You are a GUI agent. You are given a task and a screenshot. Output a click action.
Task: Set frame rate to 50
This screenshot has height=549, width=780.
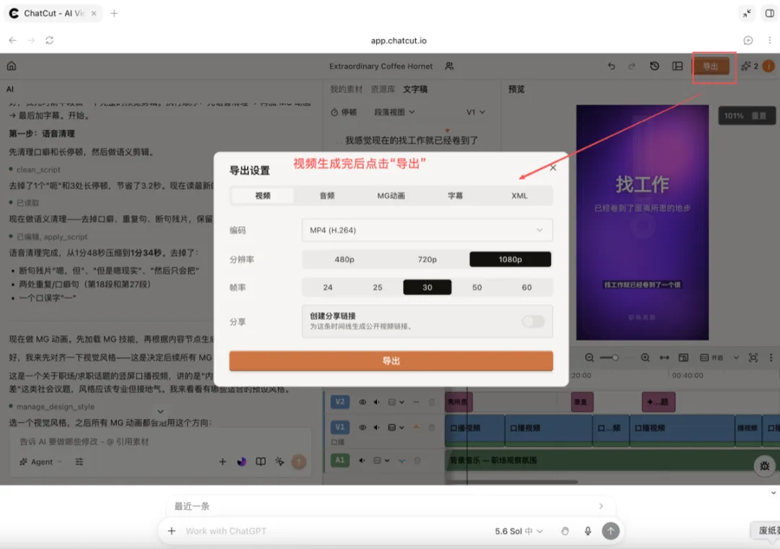point(477,288)
